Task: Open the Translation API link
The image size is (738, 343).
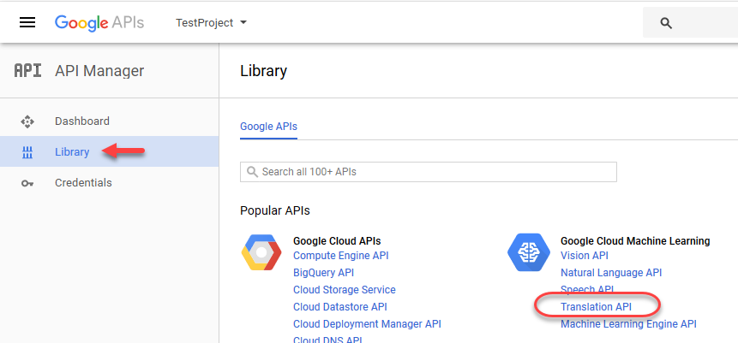Action: point(596,307)
